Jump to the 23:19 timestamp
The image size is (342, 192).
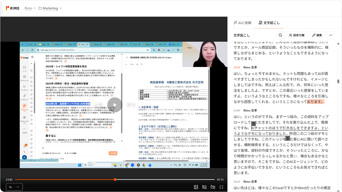pos(236,67)
